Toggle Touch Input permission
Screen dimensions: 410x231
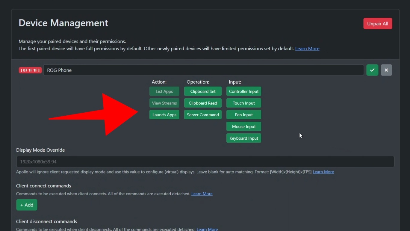pos(244,103)
